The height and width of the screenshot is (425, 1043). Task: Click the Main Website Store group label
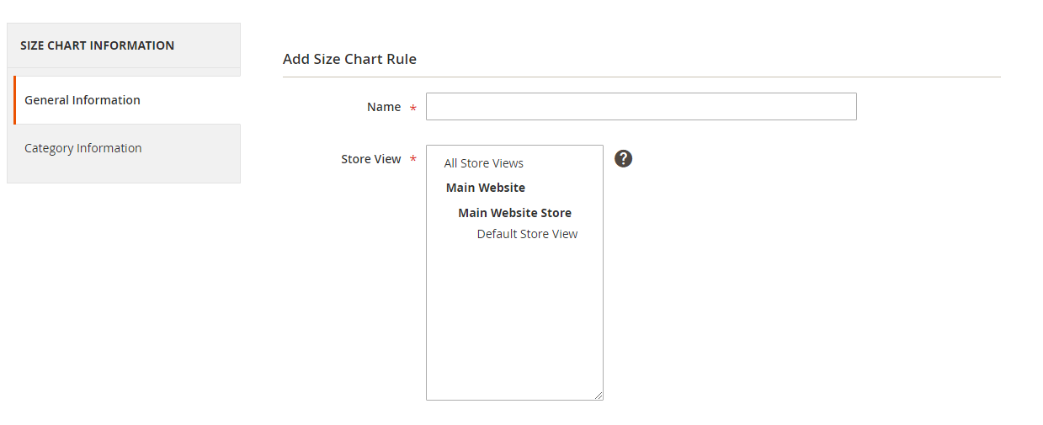[514, 213]
